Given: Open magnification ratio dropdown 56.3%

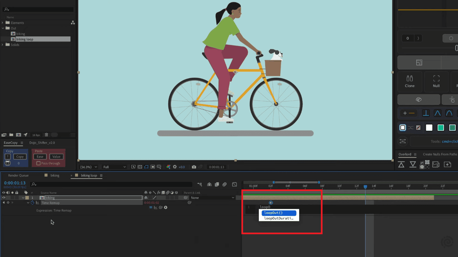Looking at the screenshot, I should click(x=89, y=167).
